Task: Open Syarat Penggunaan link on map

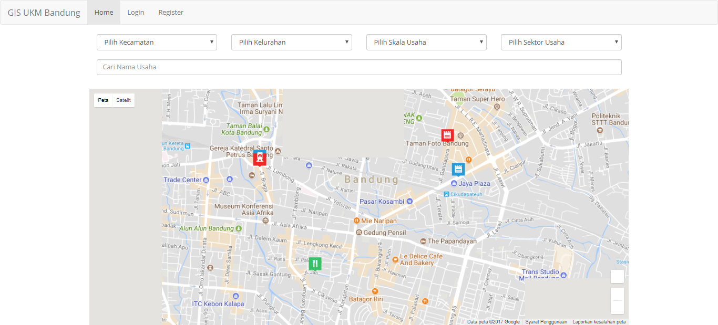Action: (546, 322)
